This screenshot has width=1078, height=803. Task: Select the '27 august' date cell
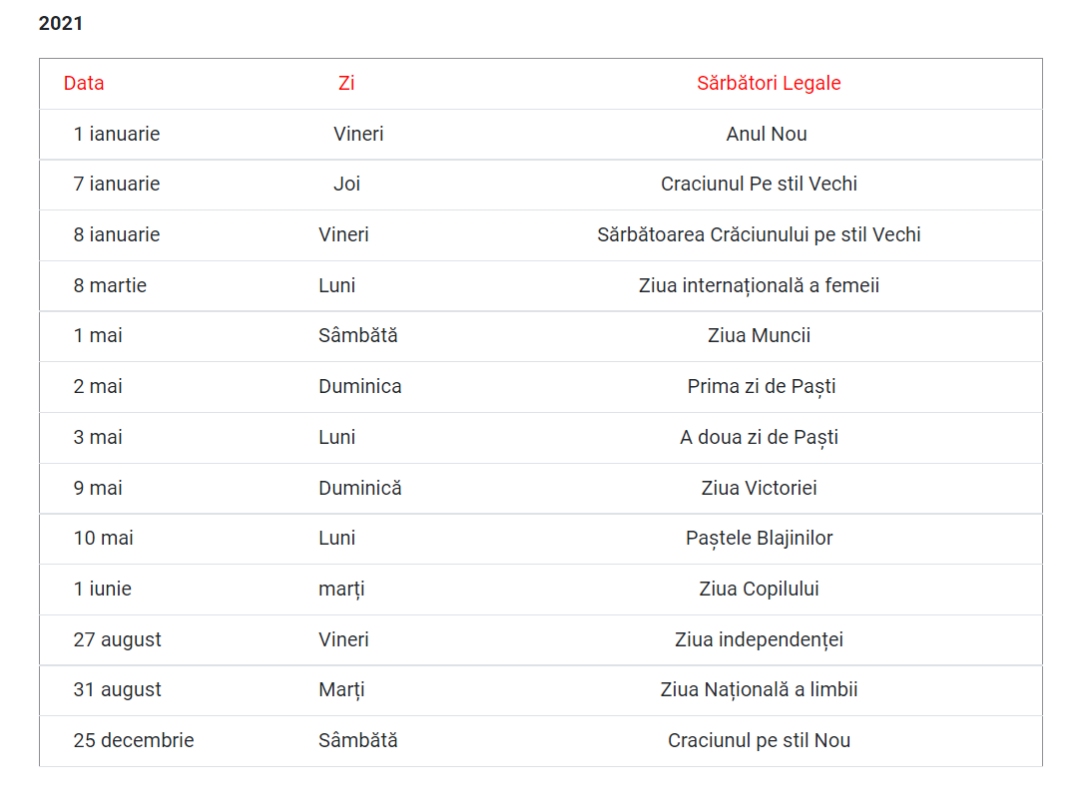coord(117,640)
